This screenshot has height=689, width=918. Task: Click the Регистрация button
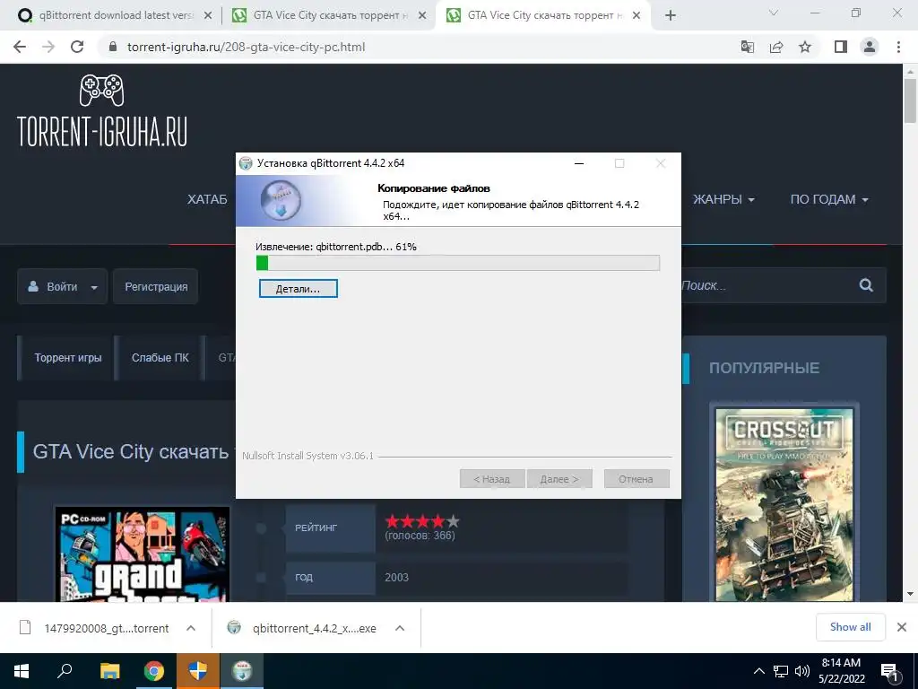pyautogui.click(x=156, y=286)
